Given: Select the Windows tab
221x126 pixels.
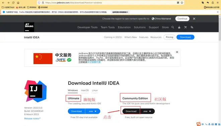Looking at the screenshot, I should (73, 91).
